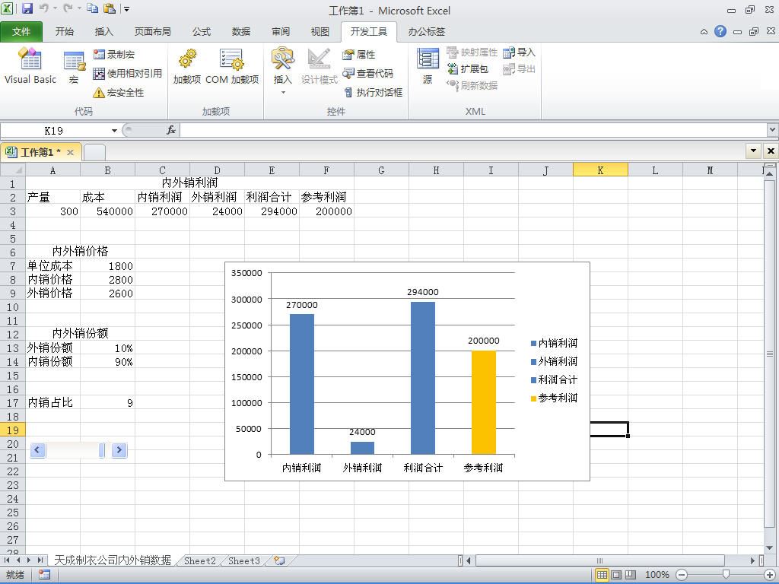Viewport: 779px width, 584px height.
Task: Switch to the 视图 View tab
Action: [320, 32]
